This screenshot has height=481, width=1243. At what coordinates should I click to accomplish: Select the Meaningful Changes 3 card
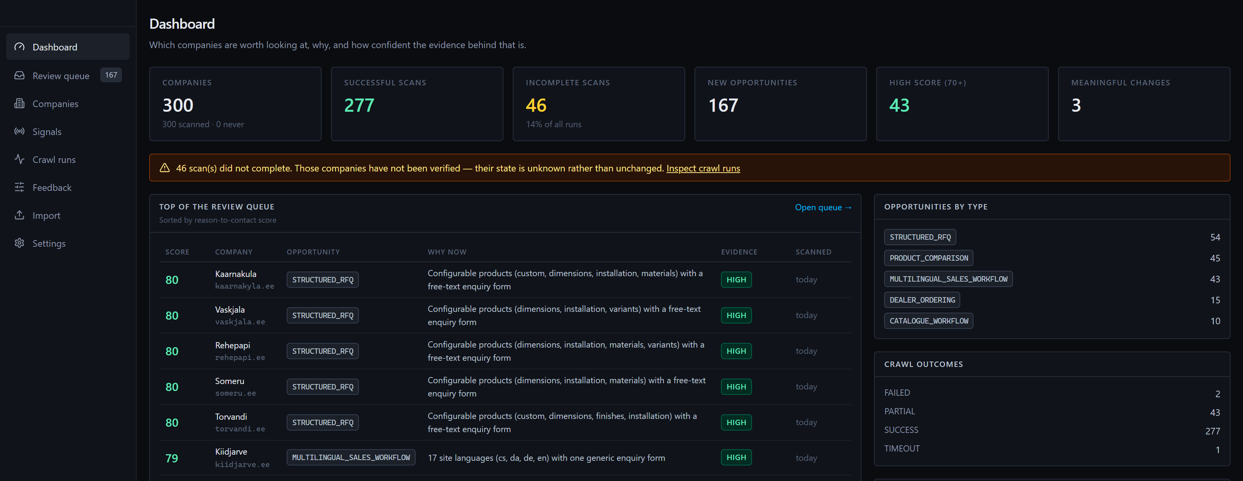click(x=1144, y=104)
